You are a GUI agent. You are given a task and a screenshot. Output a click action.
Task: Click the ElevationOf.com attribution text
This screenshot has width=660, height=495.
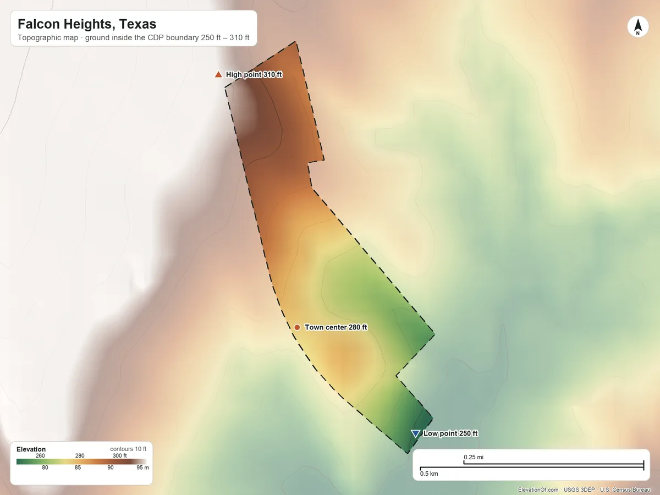tap(538, 490)
